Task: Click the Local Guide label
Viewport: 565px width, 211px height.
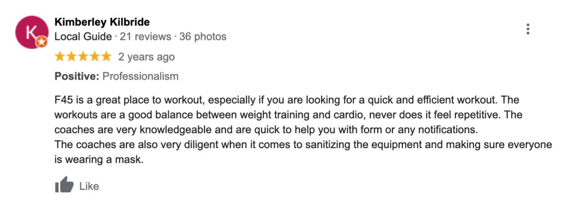Action: click(x=83, y=37)
